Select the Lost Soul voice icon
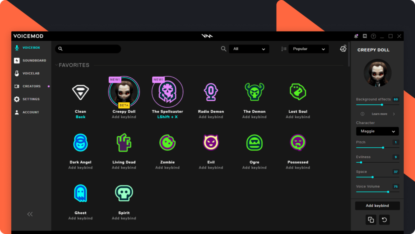The height and width of the screenshot is (234, 415). [x=297, y=92]
